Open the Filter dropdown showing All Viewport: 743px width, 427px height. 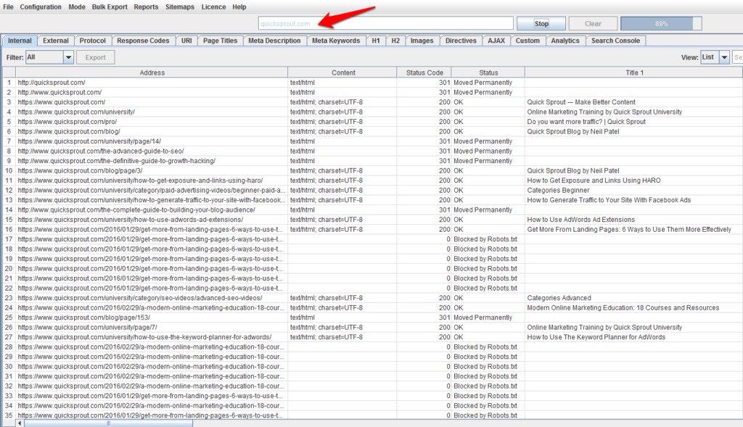(49, 57)
